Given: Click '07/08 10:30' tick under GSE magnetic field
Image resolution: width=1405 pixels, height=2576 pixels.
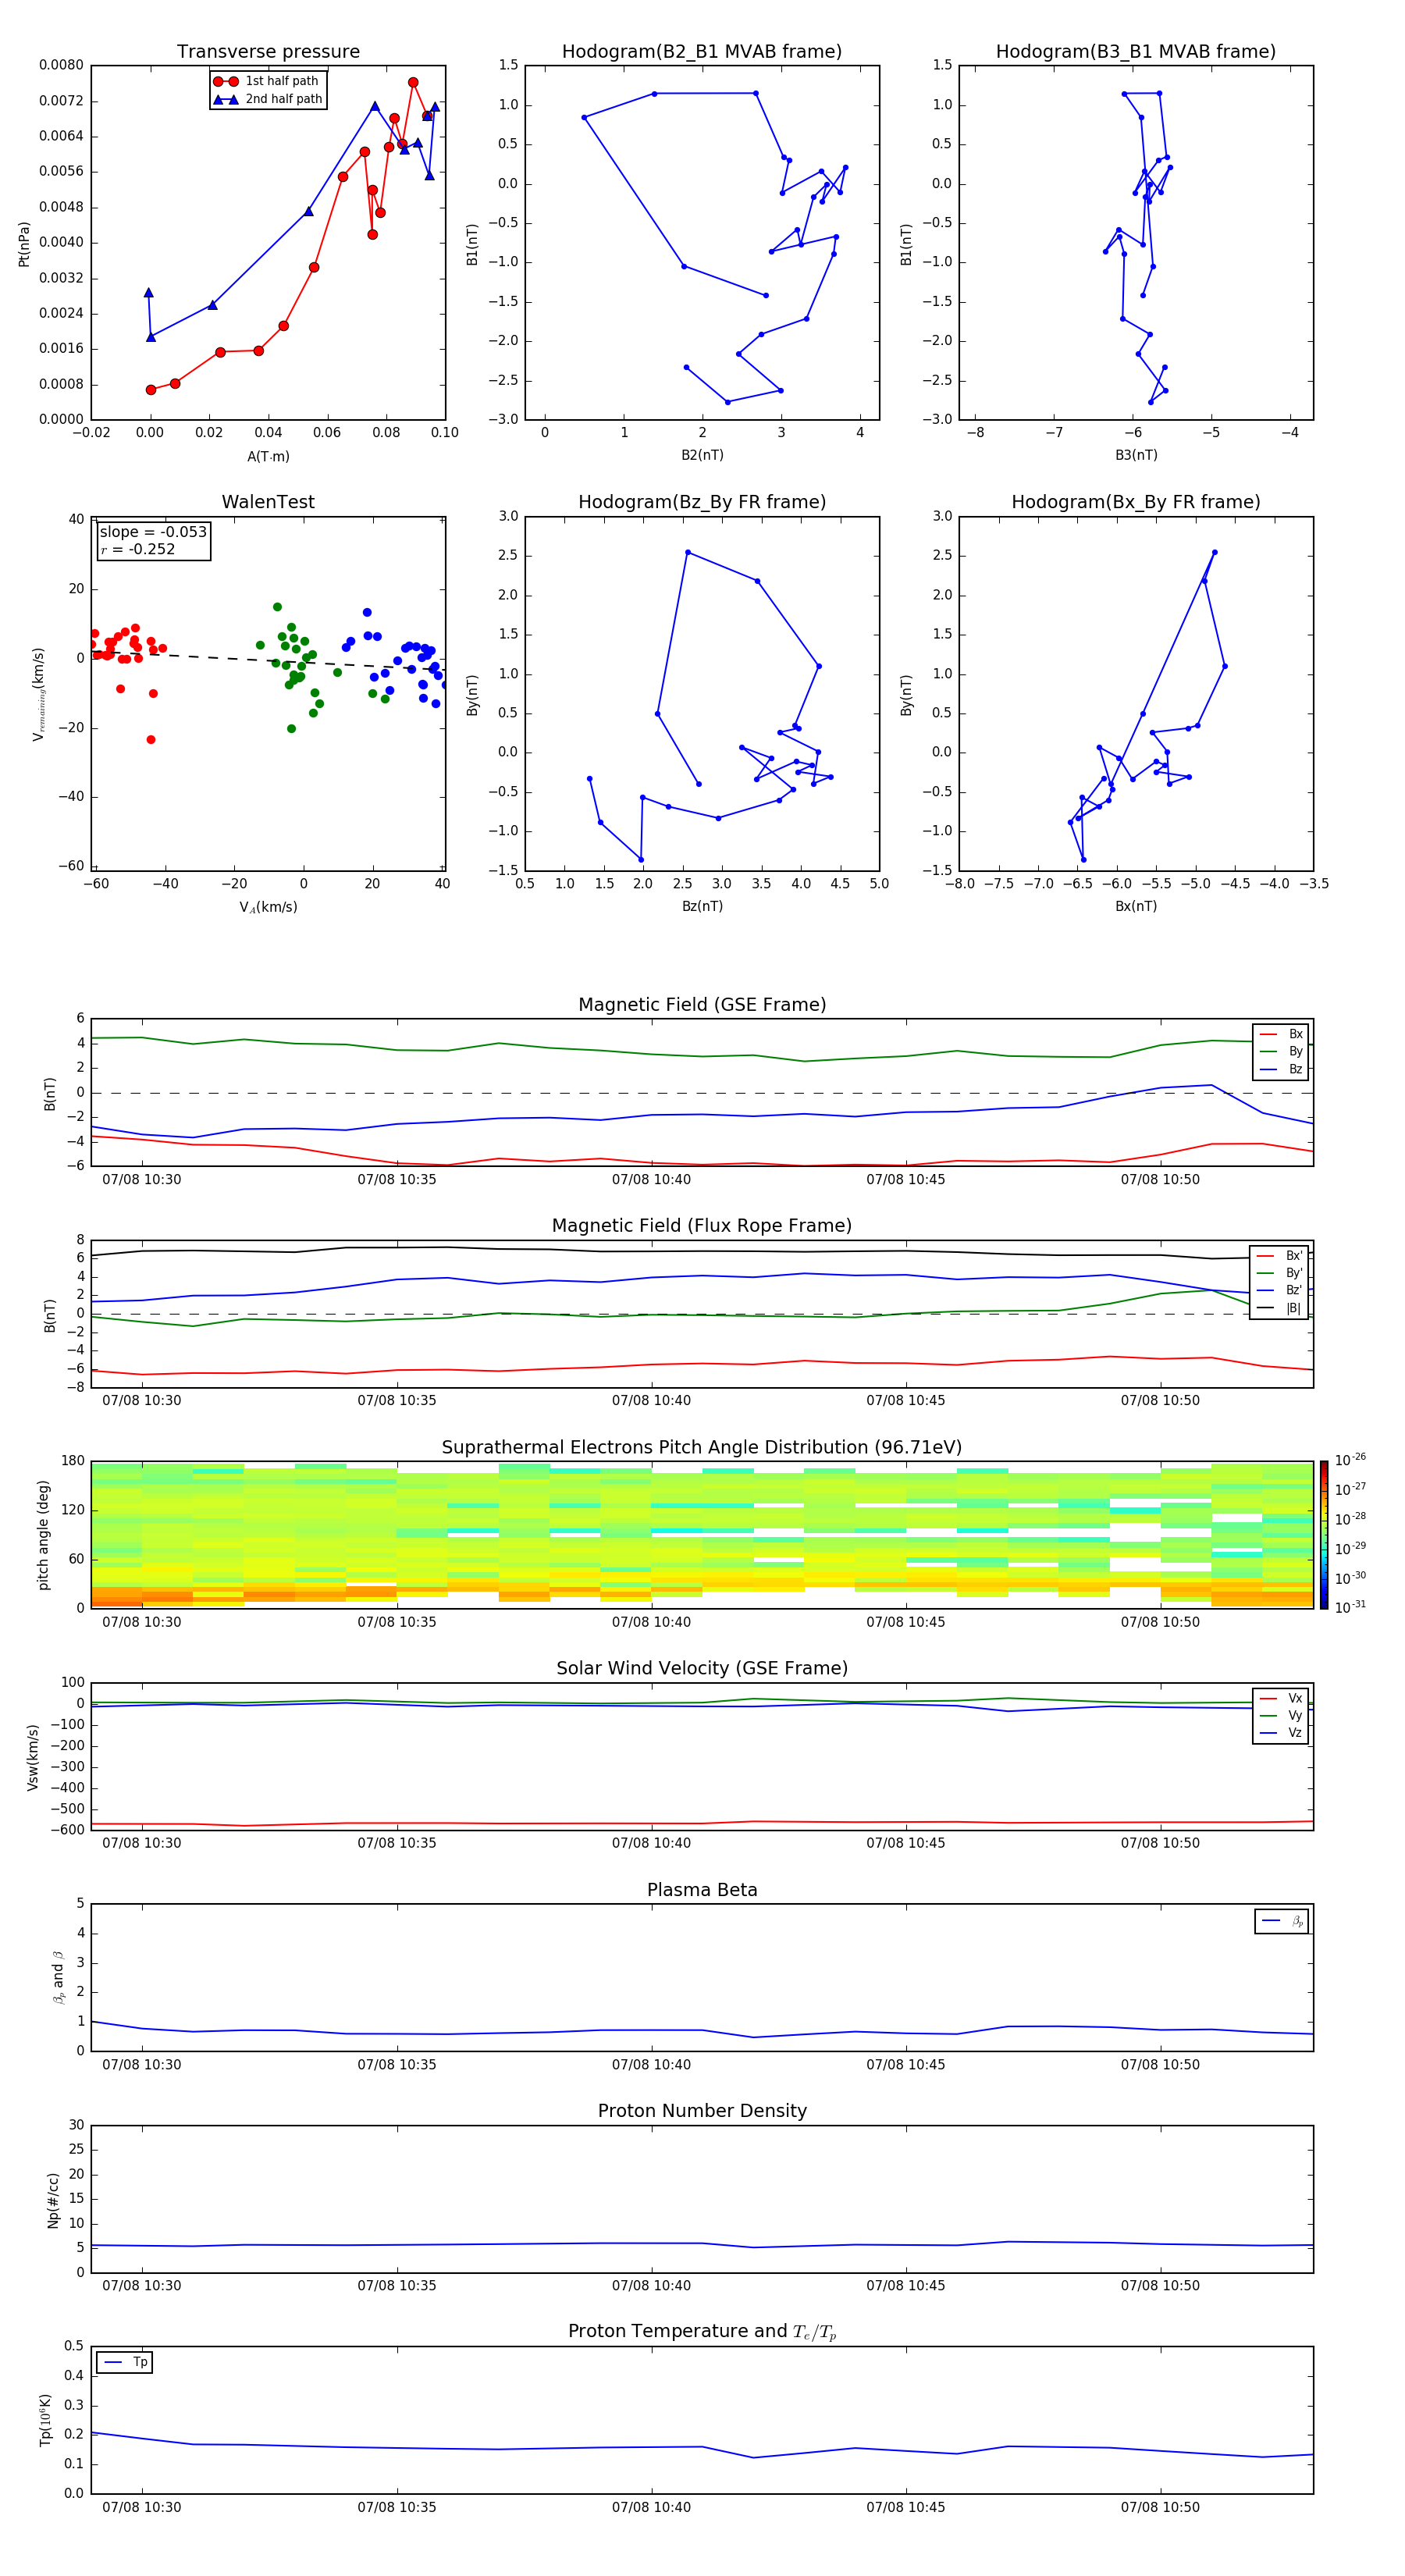Looking at the screenshot, I should pyautogui.click(x=142, y=1180).
